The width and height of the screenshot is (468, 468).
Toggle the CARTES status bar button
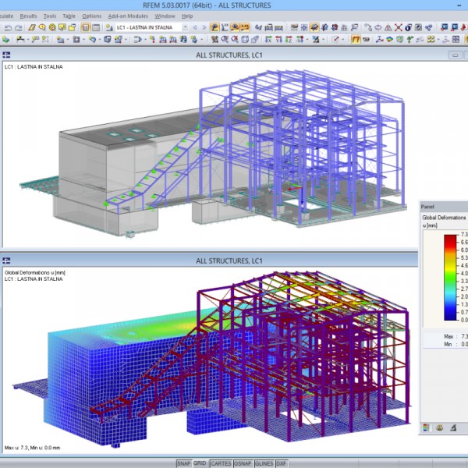tap(221, 463)
